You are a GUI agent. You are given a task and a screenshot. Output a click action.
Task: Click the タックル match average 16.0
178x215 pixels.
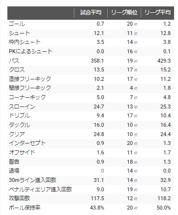99,125
